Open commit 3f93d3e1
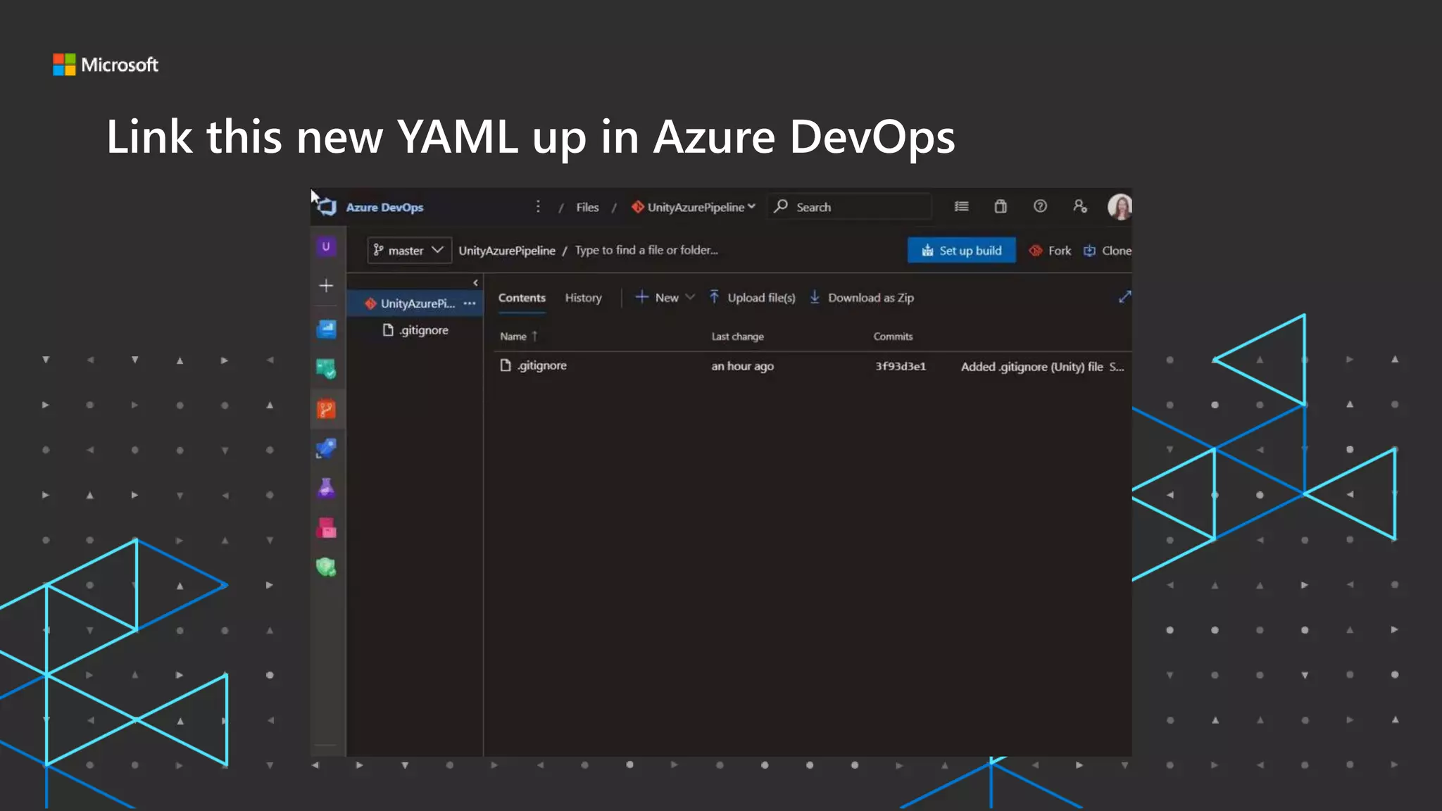The width and height of the screenshot is (1442, 811). pyautogui.click(x=901, y=366)
